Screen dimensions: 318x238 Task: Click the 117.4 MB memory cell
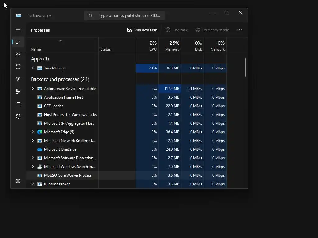point(170,89)
